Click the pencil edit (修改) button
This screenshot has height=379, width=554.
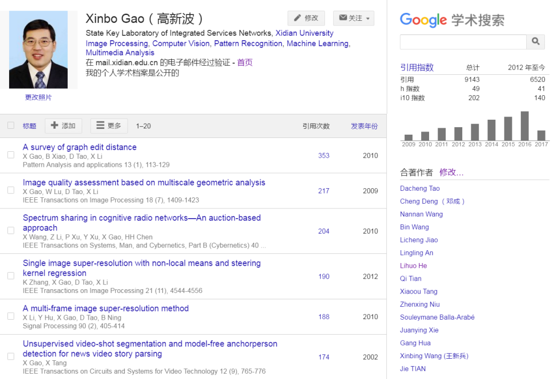click(306, 18)
